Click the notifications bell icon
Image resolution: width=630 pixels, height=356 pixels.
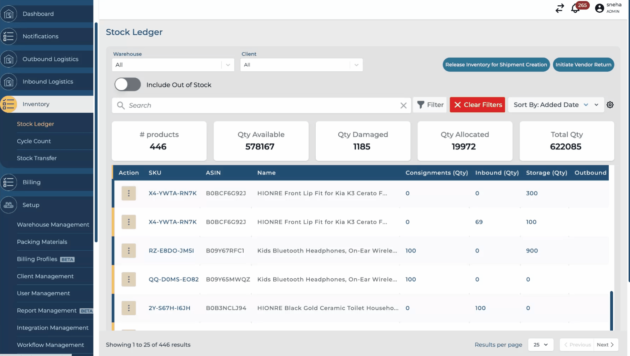coord(575,8)
